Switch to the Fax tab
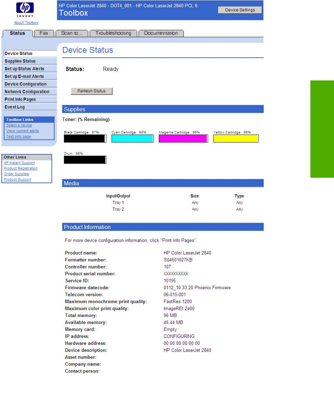Viewport: 334px width, 397px height. (x=44, y=33)
